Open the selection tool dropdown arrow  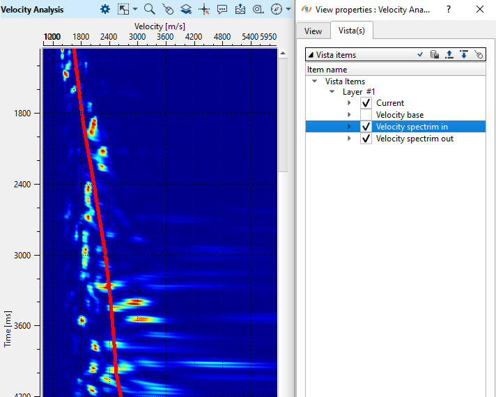coord(134,9)
